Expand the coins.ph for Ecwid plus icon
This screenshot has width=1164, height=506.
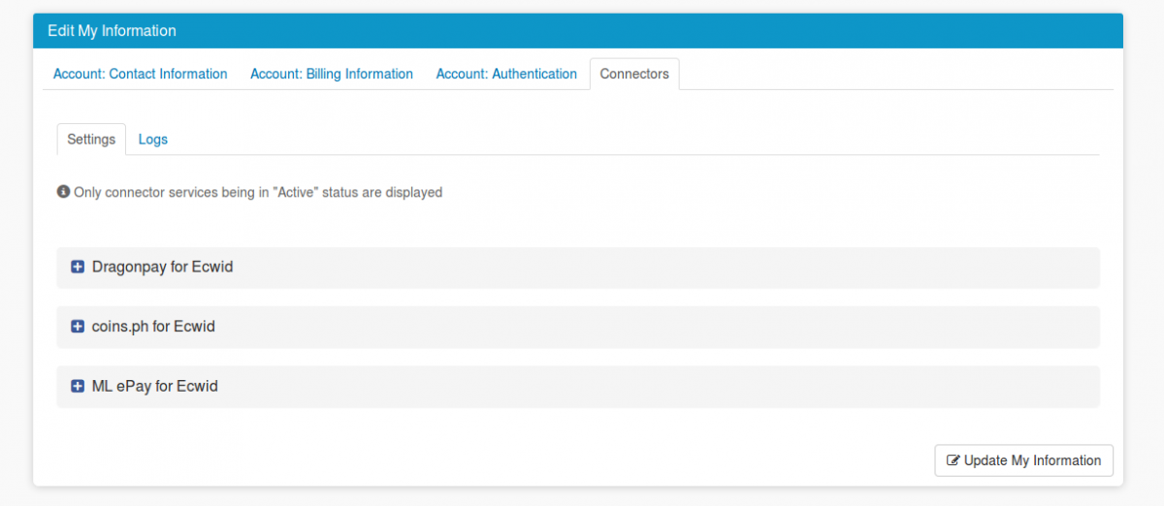pyautogui.click(x=78, y=327)
